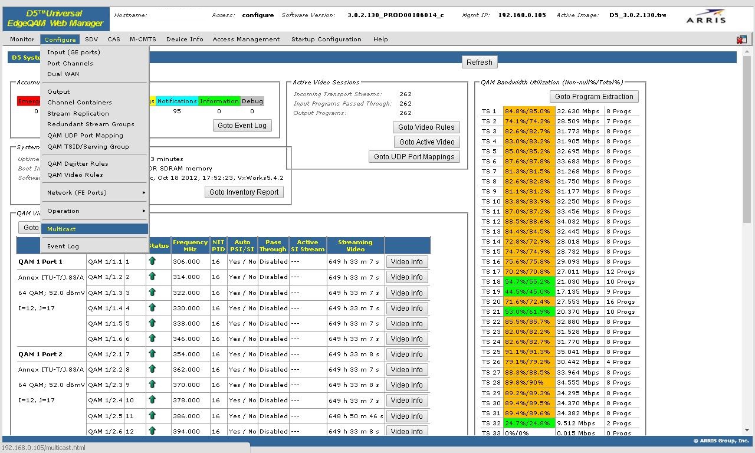Click Goto Event Log button

click(242, 126)
